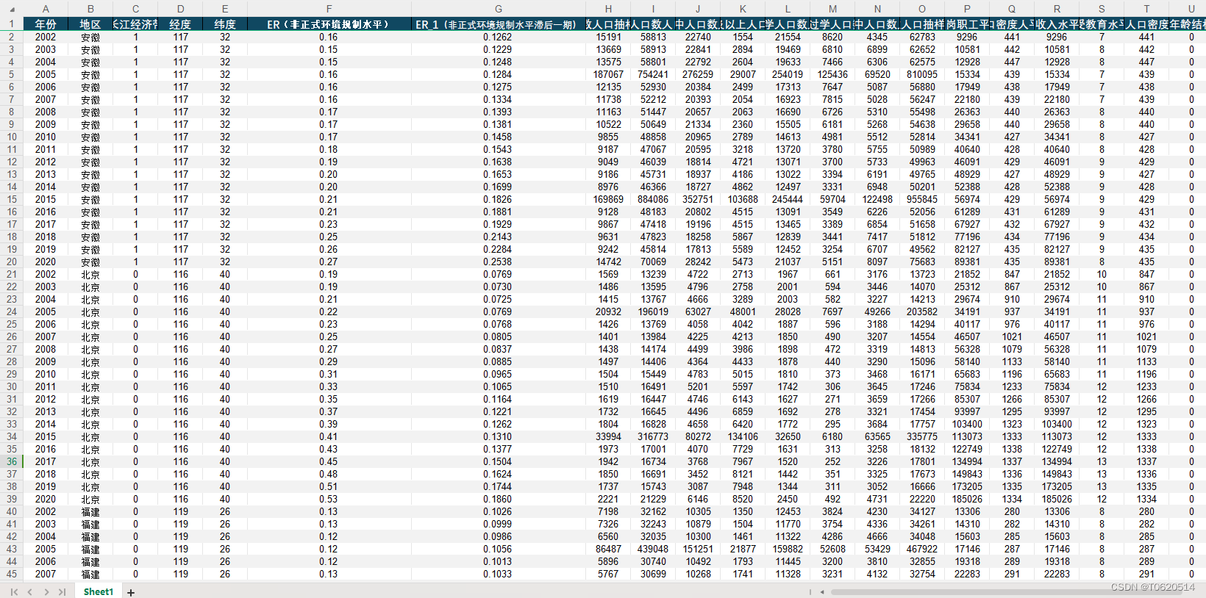Screen dimensions: 1206x598
Task: Click 北京 in row 21
Action: [x=90, y=274]
